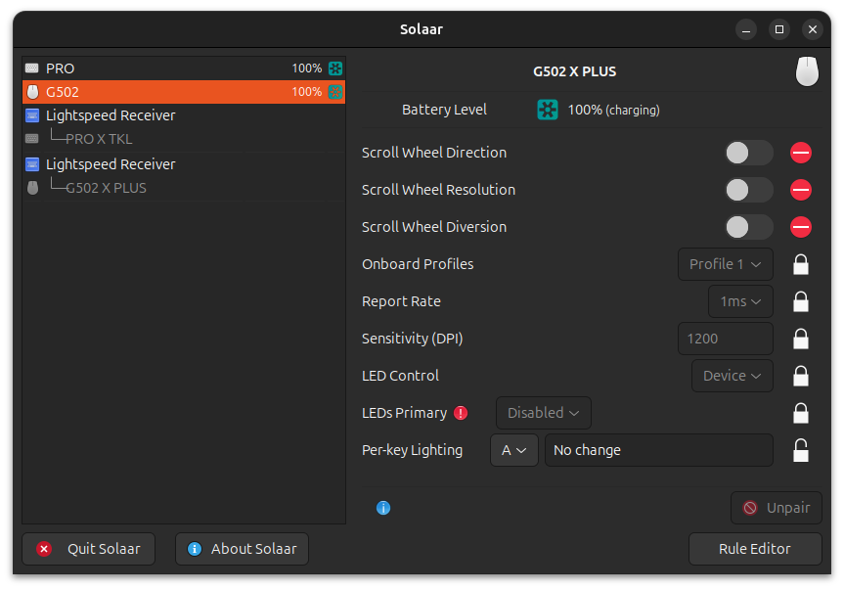Toggle the Scroll Wheel Direction switch
The width and height of the screenshot is (844, 590).
[749, 153]
